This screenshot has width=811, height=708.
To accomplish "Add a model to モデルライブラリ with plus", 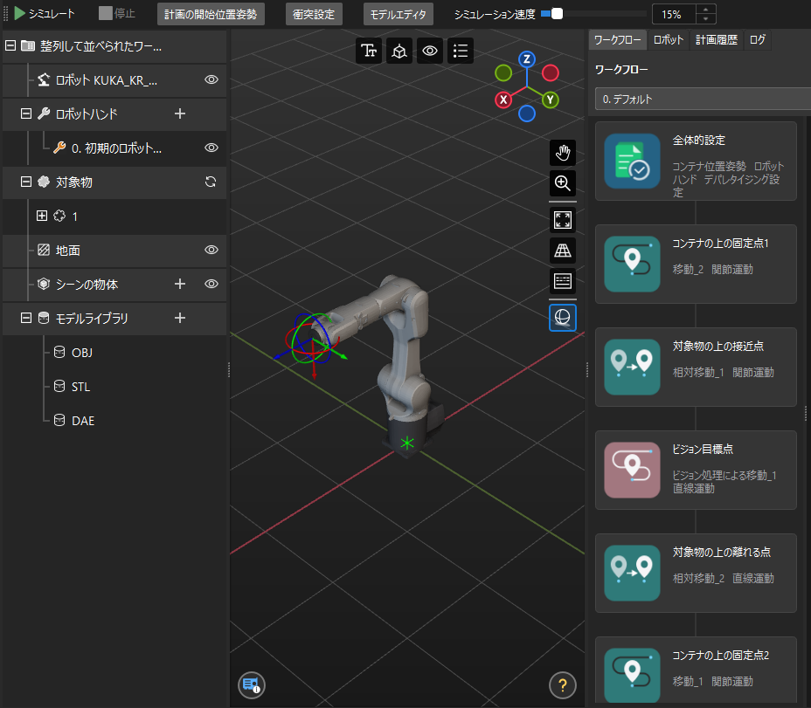I will pos(180,319).
